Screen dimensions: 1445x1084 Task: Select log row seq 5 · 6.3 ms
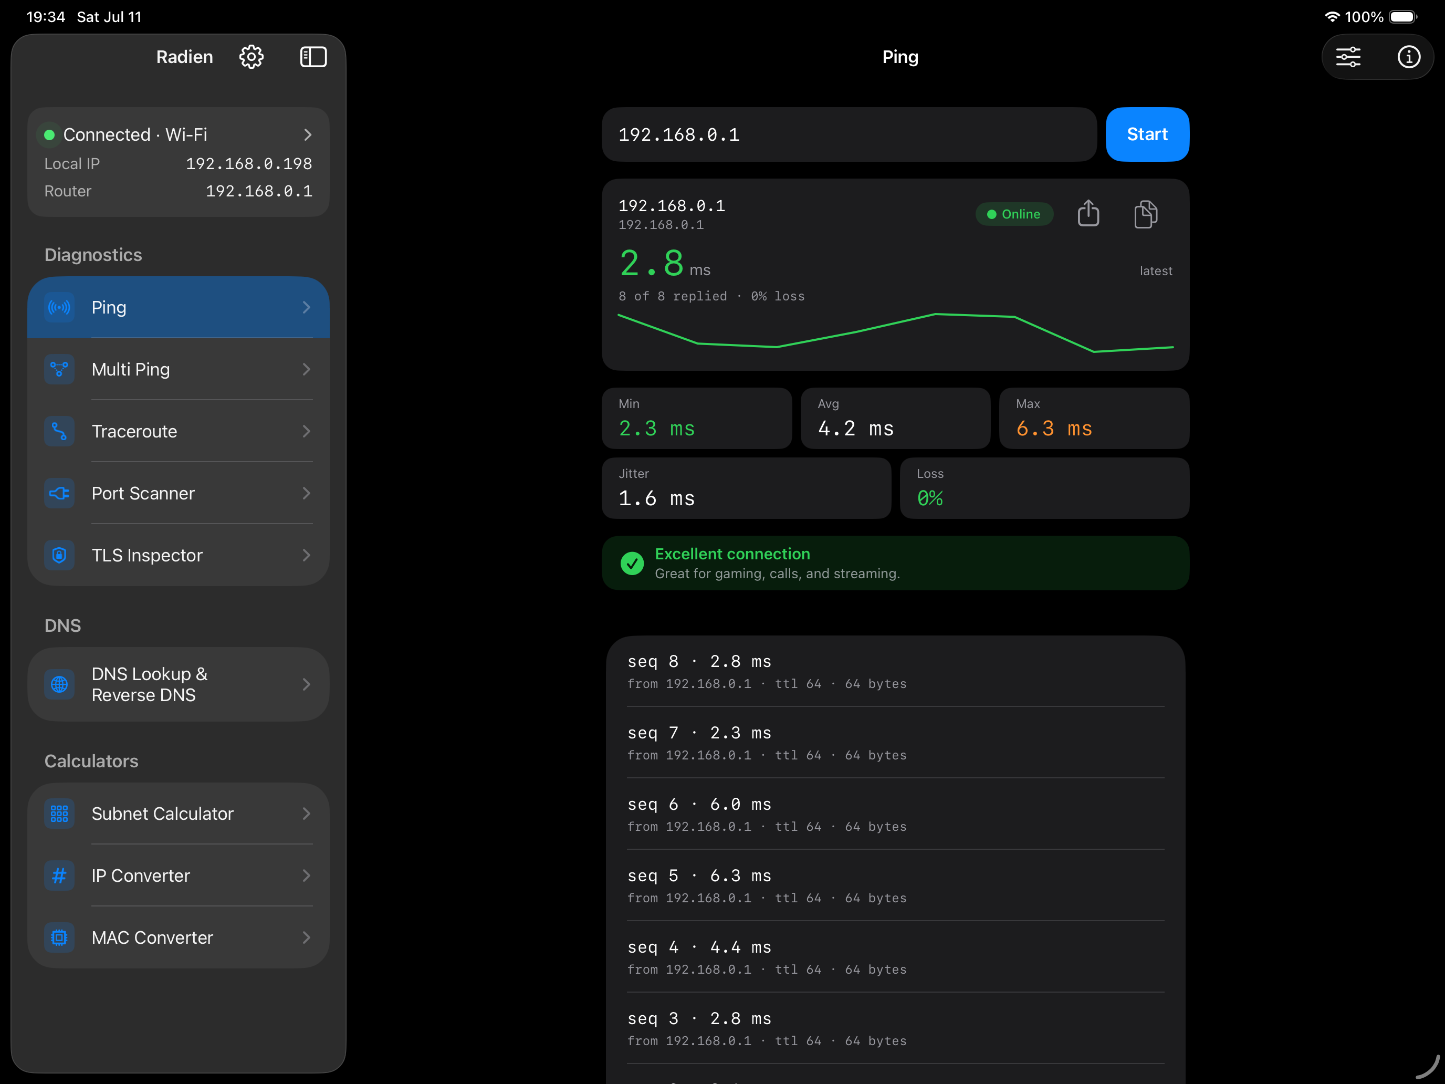point(895,885)
